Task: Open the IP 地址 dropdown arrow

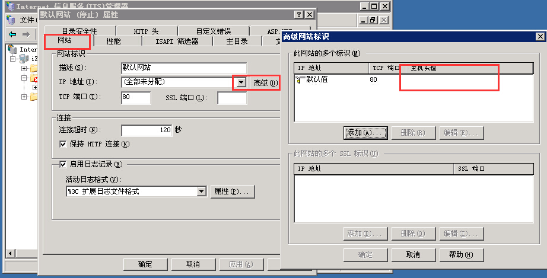Action: coord(241,82)
